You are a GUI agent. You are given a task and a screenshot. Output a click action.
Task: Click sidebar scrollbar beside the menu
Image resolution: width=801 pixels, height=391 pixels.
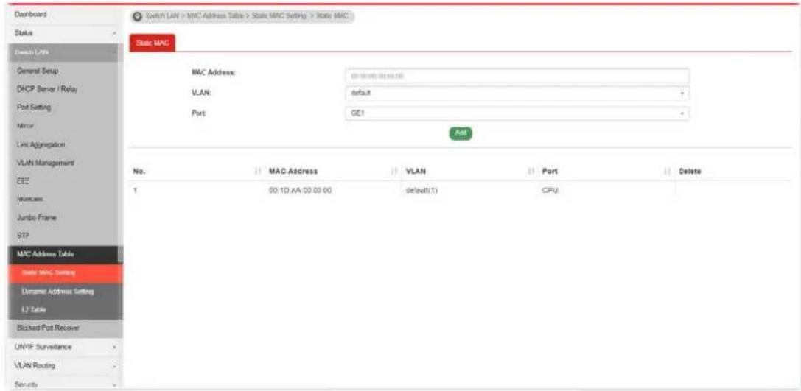coord(121,153)
